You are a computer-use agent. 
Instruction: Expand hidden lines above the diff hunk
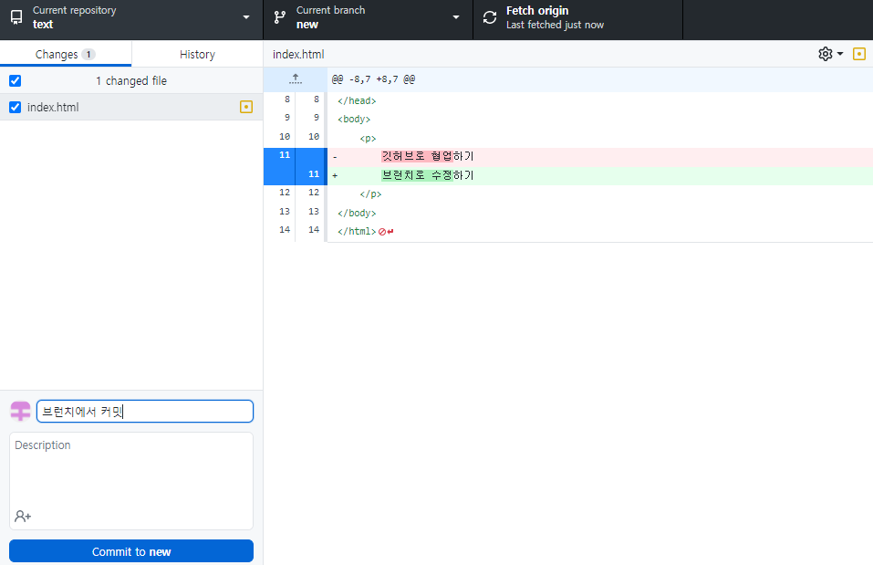(x=296, y=79)
